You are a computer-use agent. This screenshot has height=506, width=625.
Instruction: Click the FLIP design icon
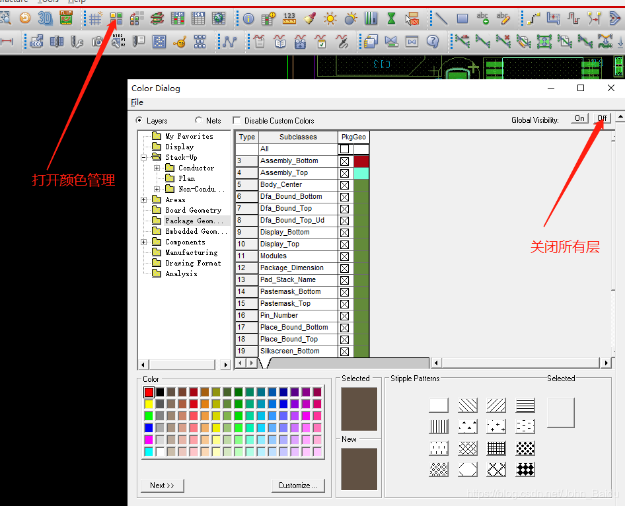(x=66, y=18)
